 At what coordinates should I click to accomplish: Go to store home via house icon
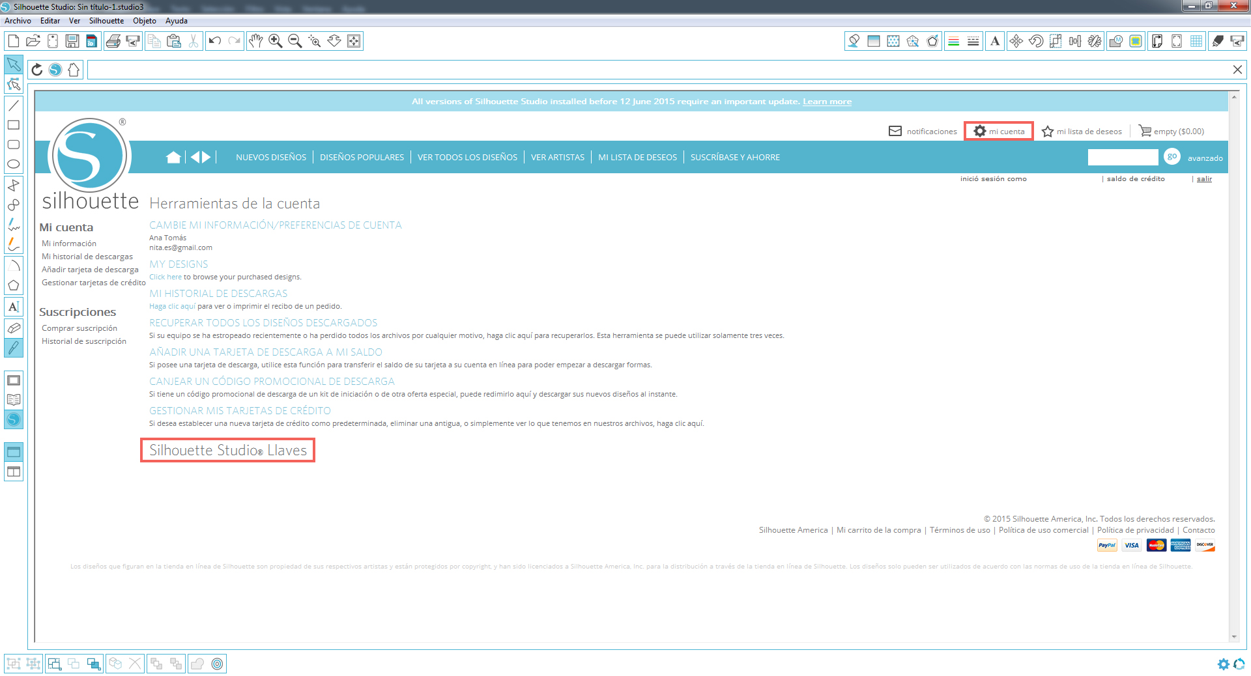tap(74, 70)
